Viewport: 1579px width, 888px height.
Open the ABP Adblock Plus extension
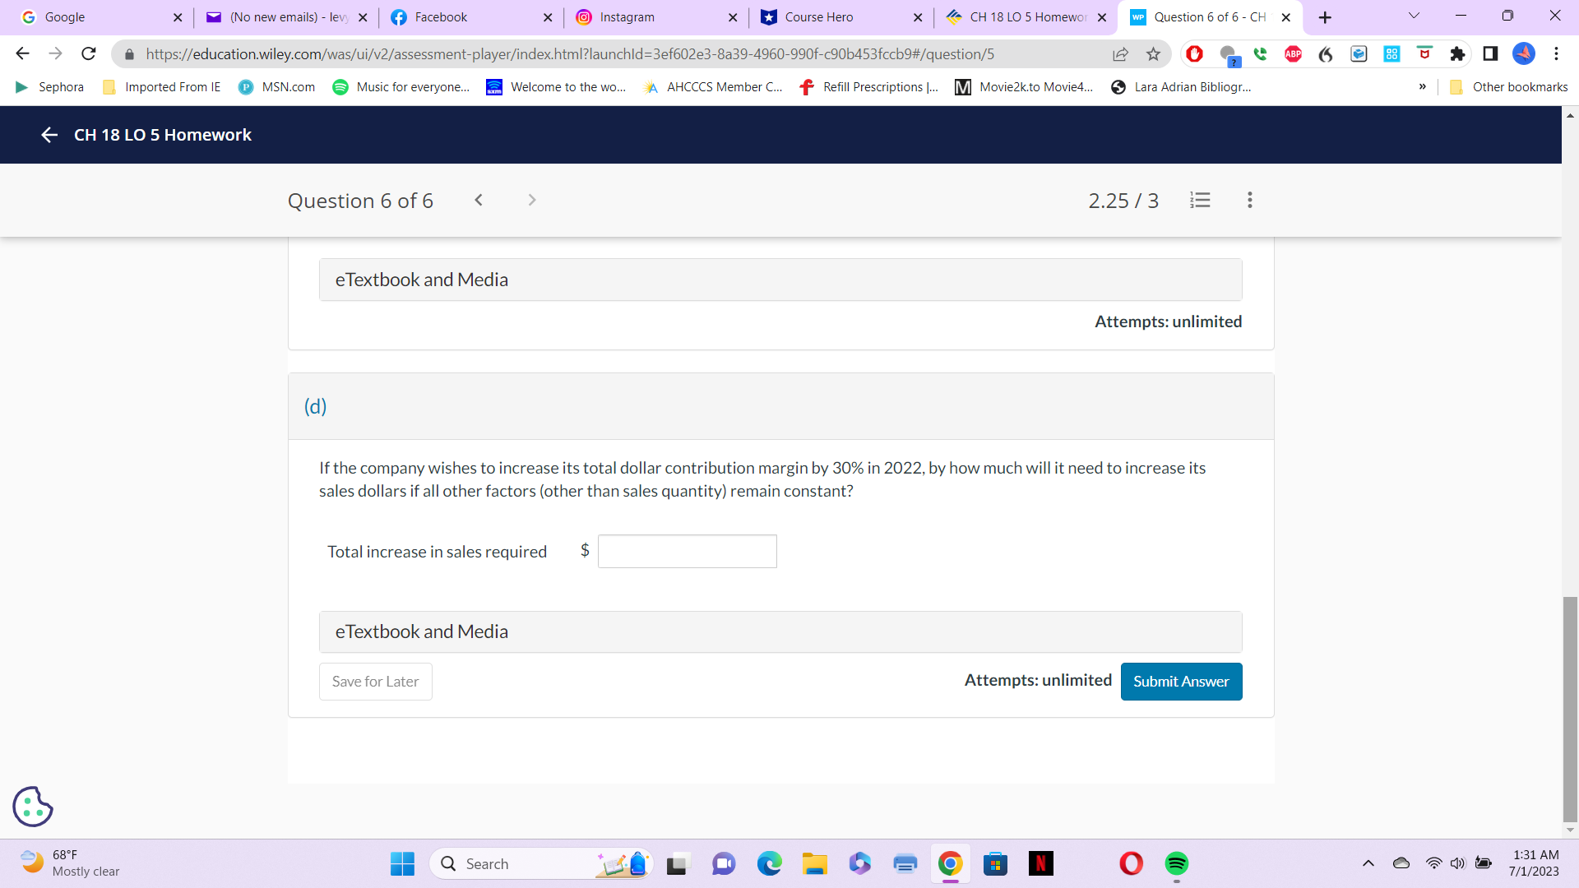pos(1292,54)
